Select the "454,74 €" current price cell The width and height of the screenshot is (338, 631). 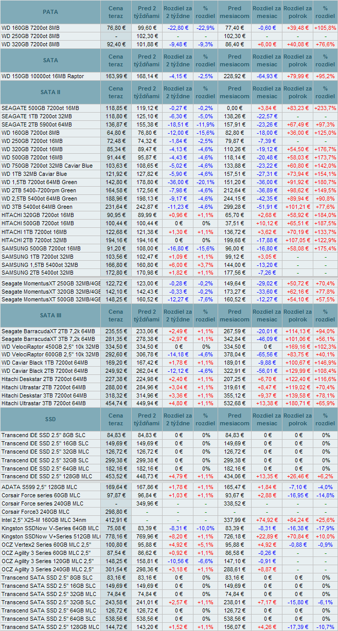[116, 403]
